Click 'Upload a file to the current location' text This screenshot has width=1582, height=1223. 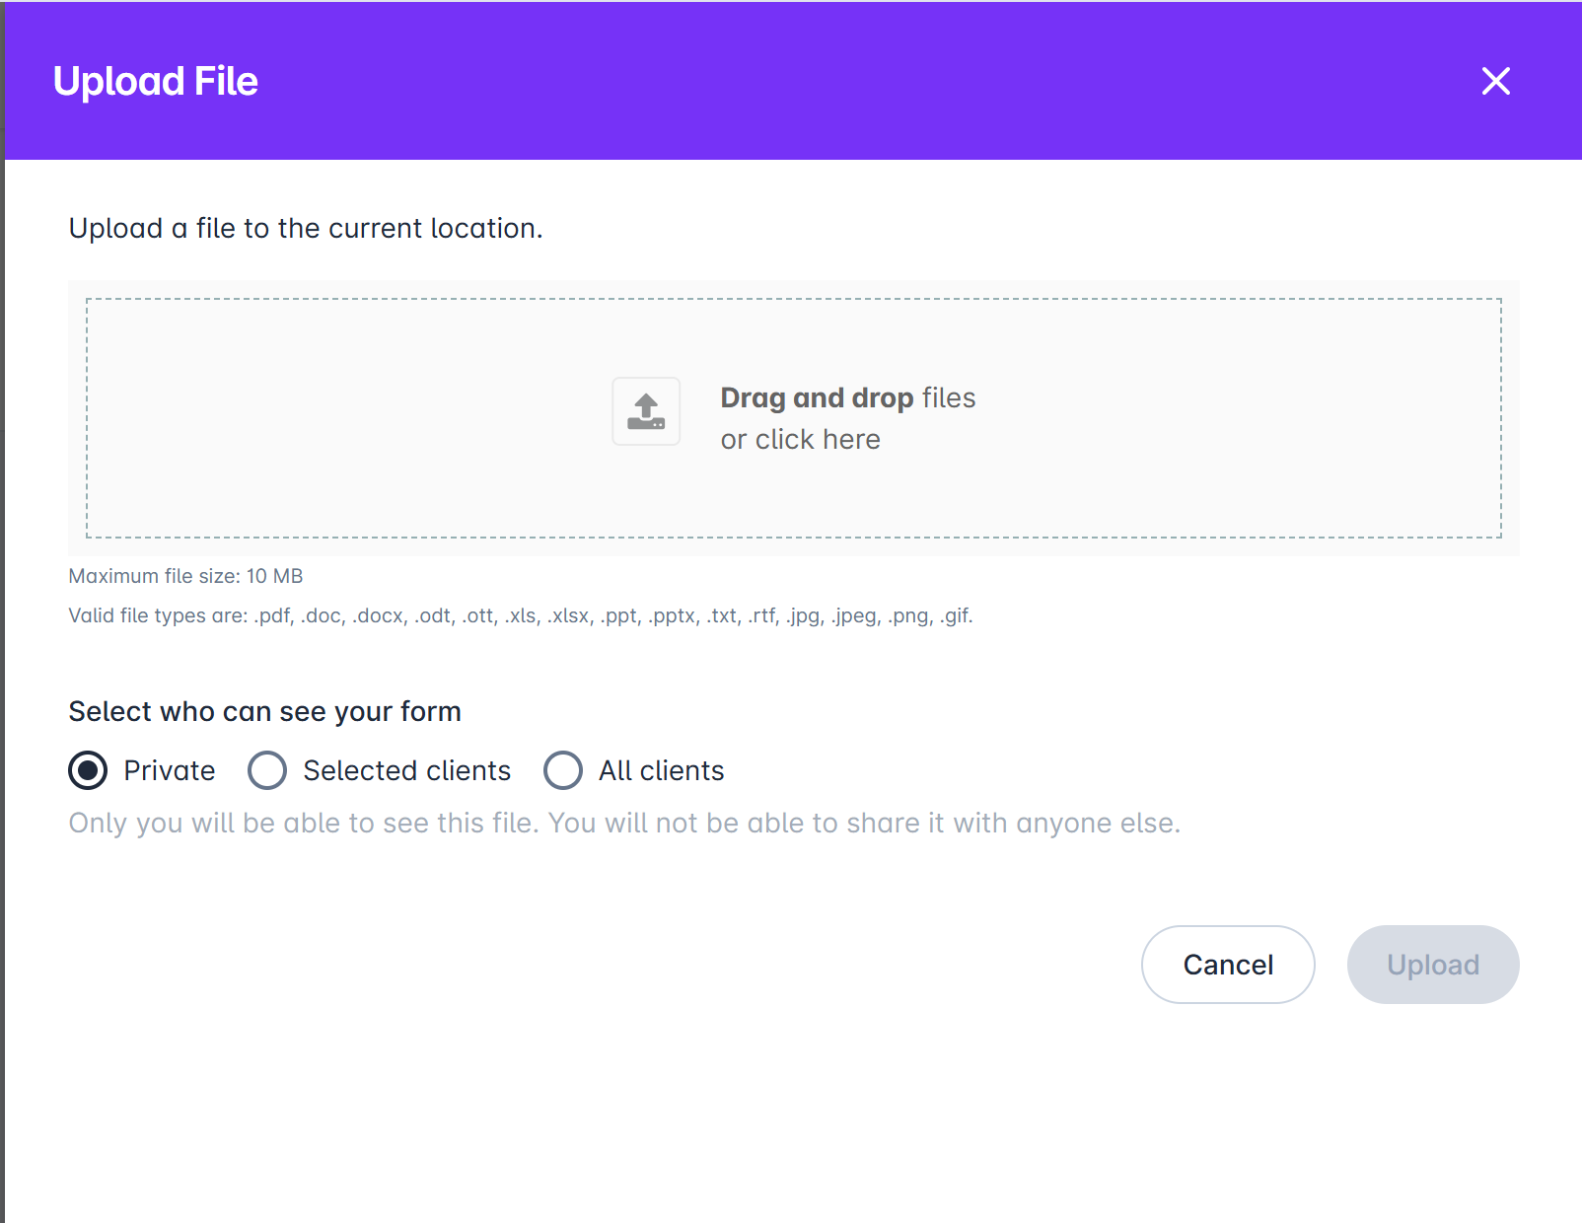[306, 228]
